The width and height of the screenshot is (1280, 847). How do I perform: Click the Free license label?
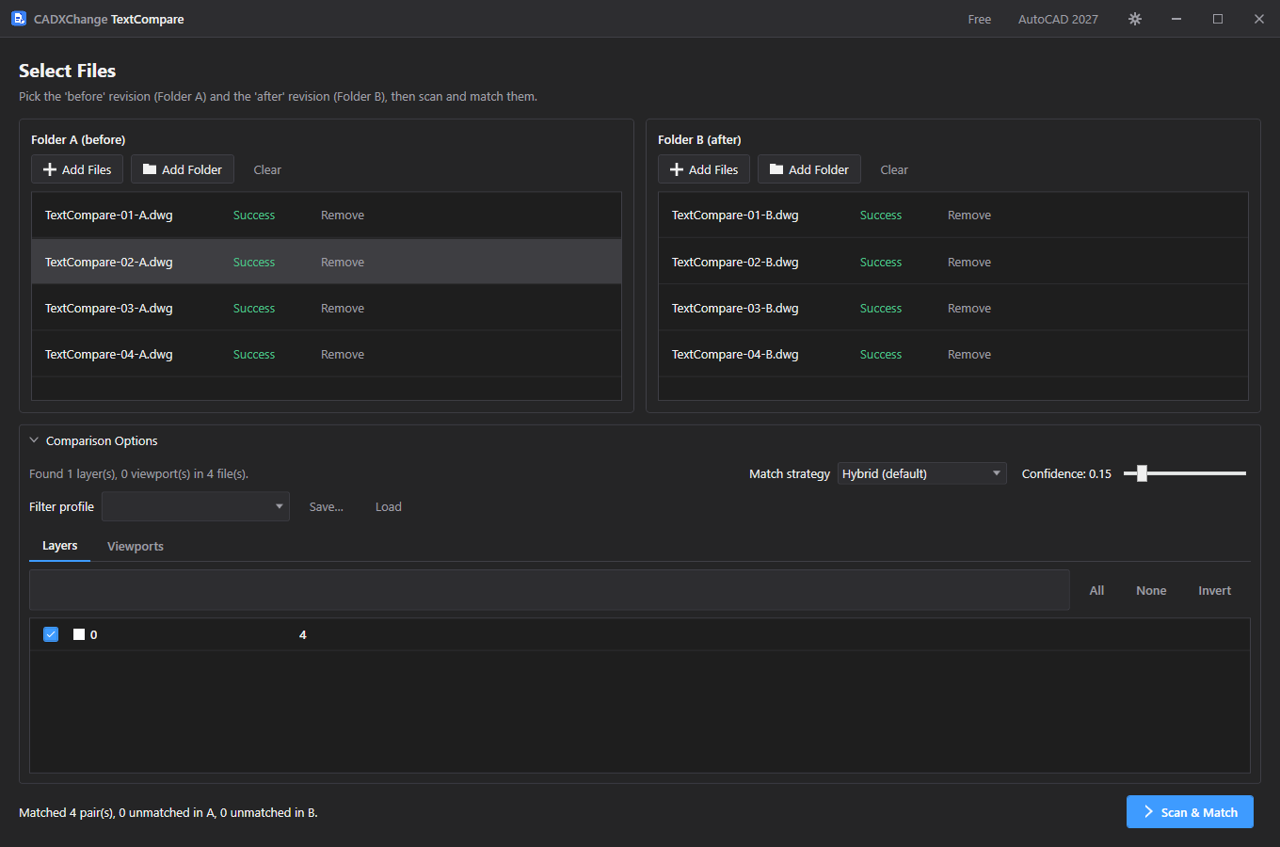[980, 20]
